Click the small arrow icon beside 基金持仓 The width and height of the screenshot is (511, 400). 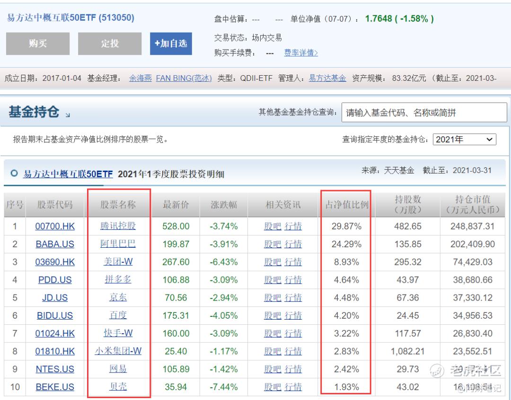[68, 115]
